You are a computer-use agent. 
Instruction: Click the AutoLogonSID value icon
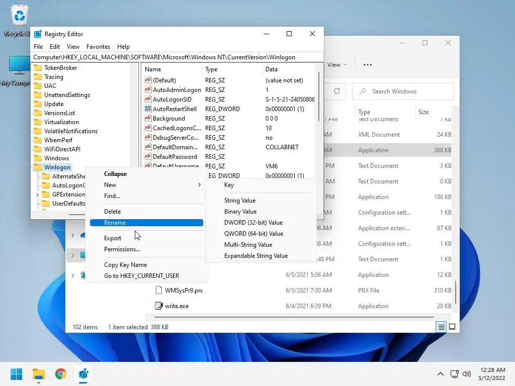(148, 99)
